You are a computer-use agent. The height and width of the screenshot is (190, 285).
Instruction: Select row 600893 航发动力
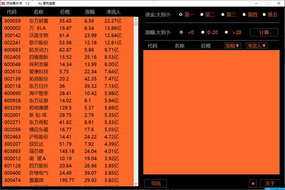pos(68,50)
